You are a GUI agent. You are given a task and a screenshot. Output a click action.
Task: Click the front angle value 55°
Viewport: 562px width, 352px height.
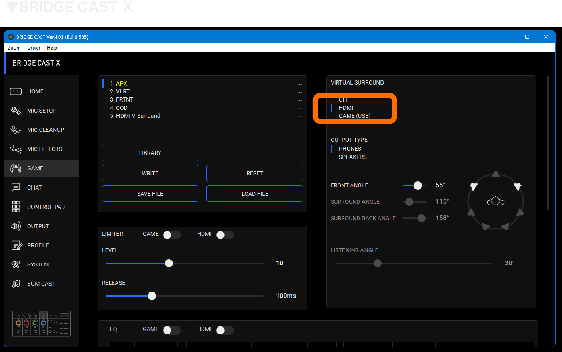tap(440, 185)
